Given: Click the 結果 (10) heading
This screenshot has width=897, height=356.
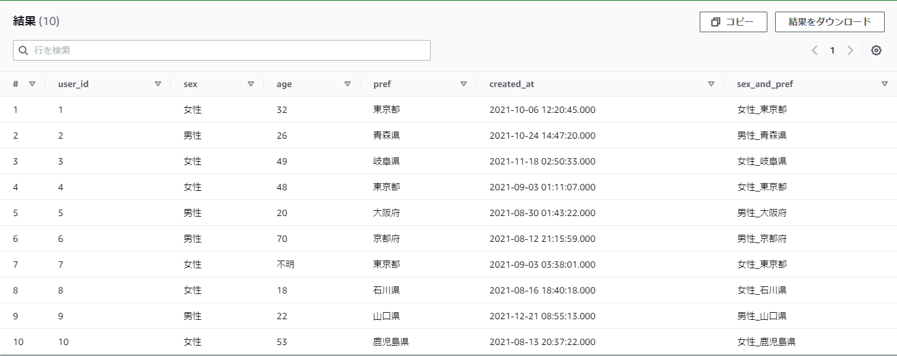Looking at the screenshot, I should pos(36,21).
